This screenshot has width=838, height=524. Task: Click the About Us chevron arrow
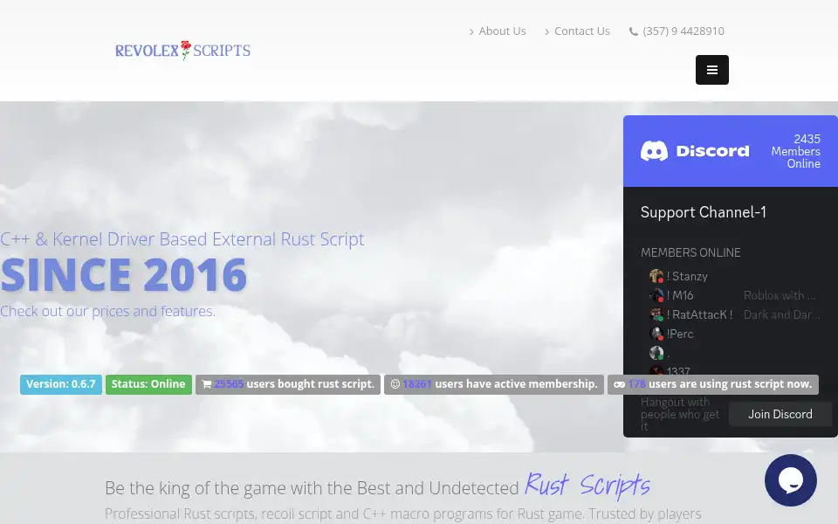coord(471,32)
